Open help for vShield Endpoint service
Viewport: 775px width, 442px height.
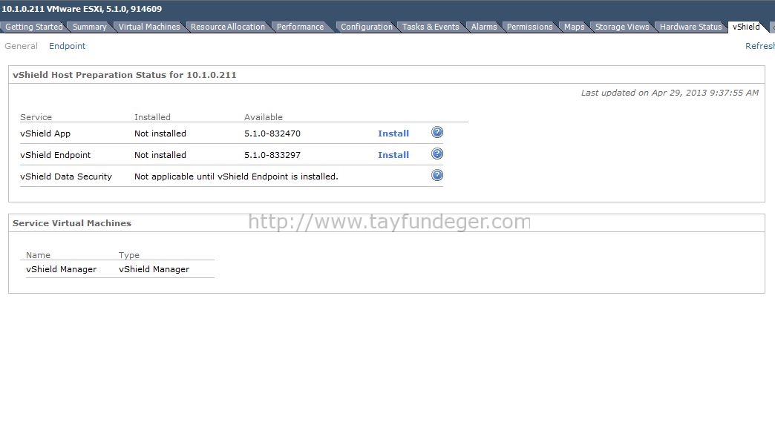[x=437, y=154]
